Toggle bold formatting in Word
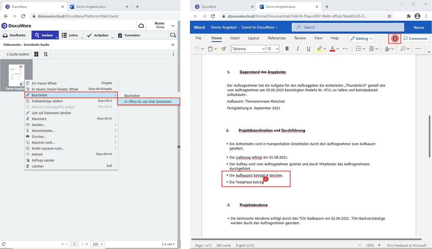This screenshot has width=432, height=249. tap(287, 49)
